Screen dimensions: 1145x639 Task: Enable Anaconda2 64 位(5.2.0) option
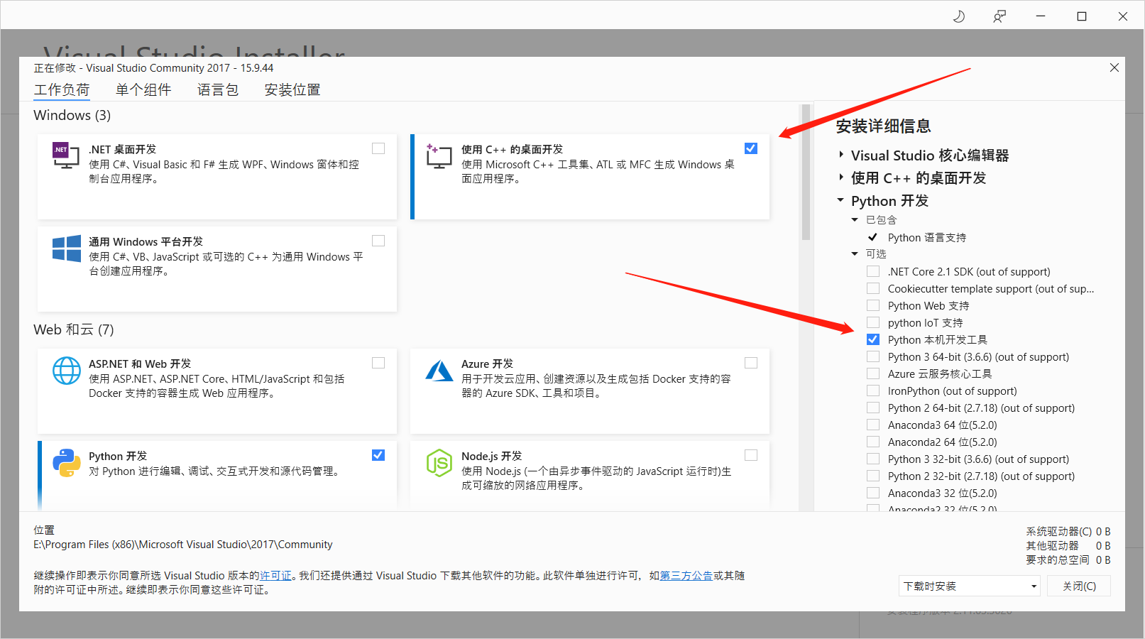[x=873, y=442]
